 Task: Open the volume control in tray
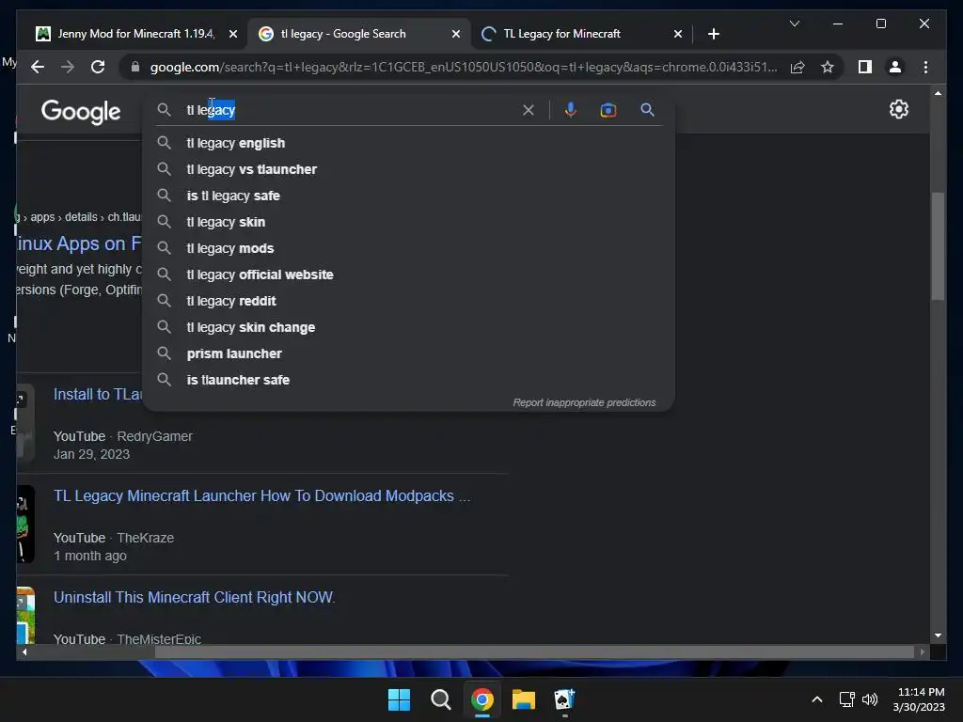coord(870,699)
